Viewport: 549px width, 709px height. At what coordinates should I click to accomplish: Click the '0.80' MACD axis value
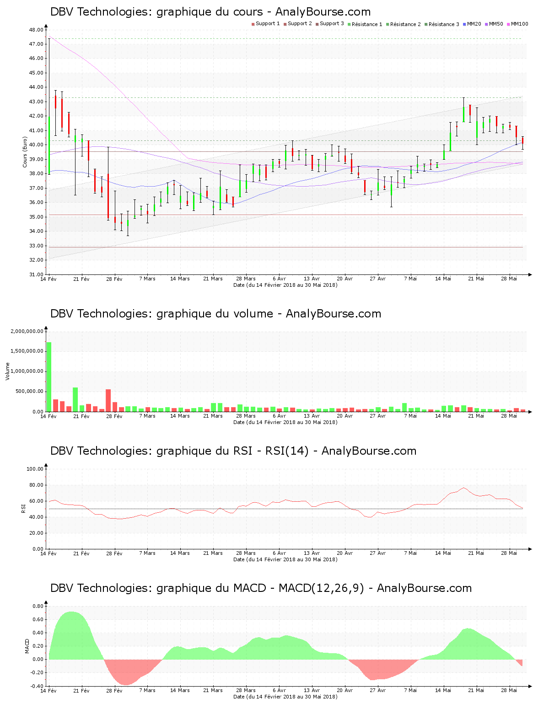[x=38, y=606]
